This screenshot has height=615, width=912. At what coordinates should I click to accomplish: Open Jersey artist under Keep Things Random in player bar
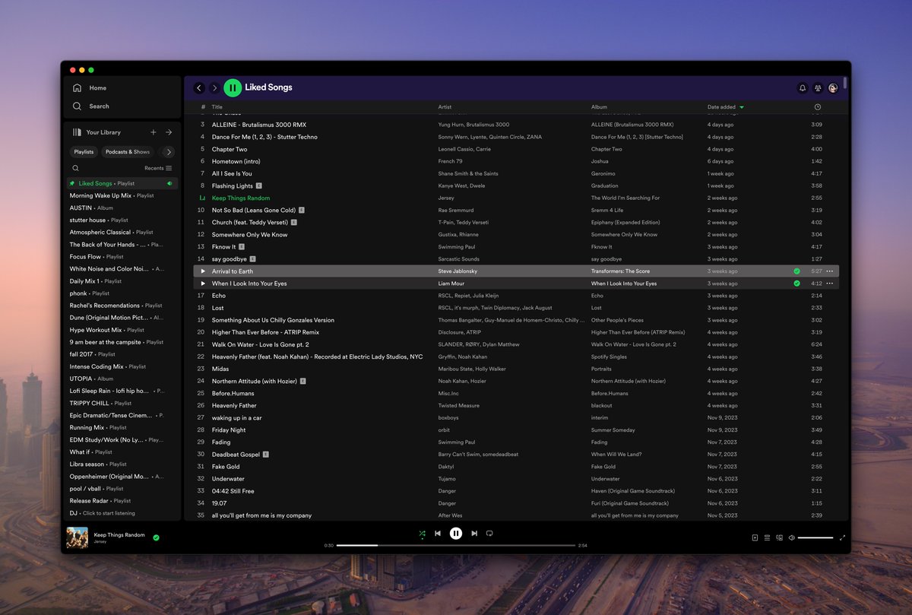[100, 541]
